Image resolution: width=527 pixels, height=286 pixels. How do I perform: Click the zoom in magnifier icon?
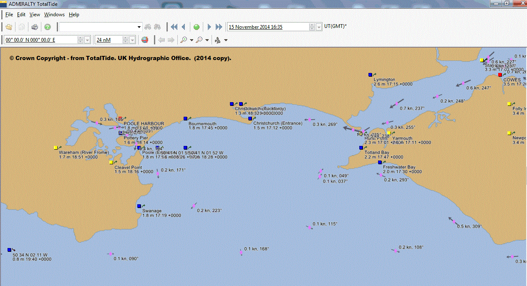tap(183, 40)
